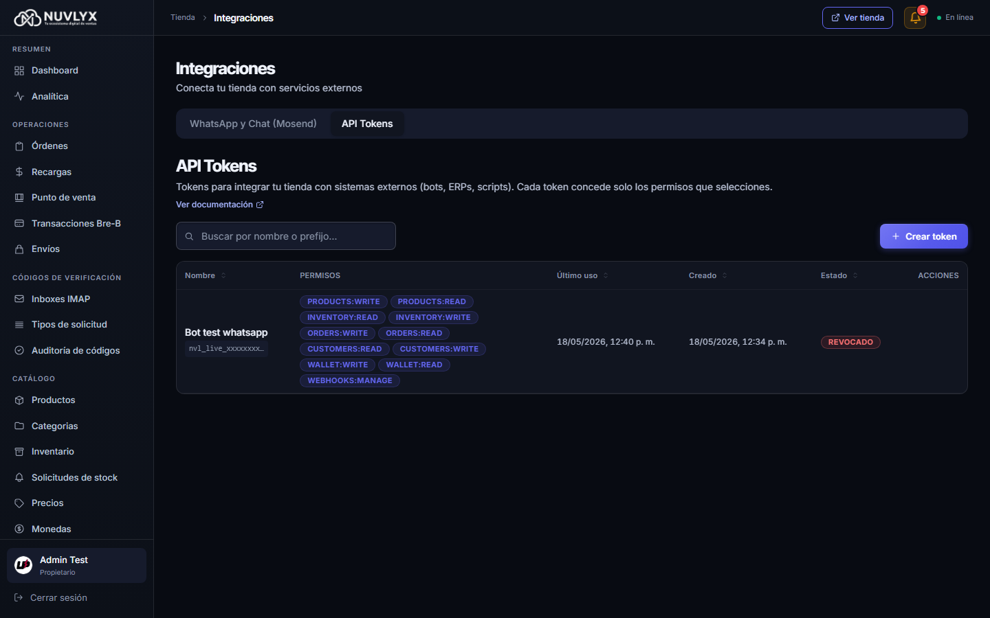Screen dimensions: 990x618
Task: Switch to WhatsApp y Chat (Mosend) tab
Action: coord(253,124)
